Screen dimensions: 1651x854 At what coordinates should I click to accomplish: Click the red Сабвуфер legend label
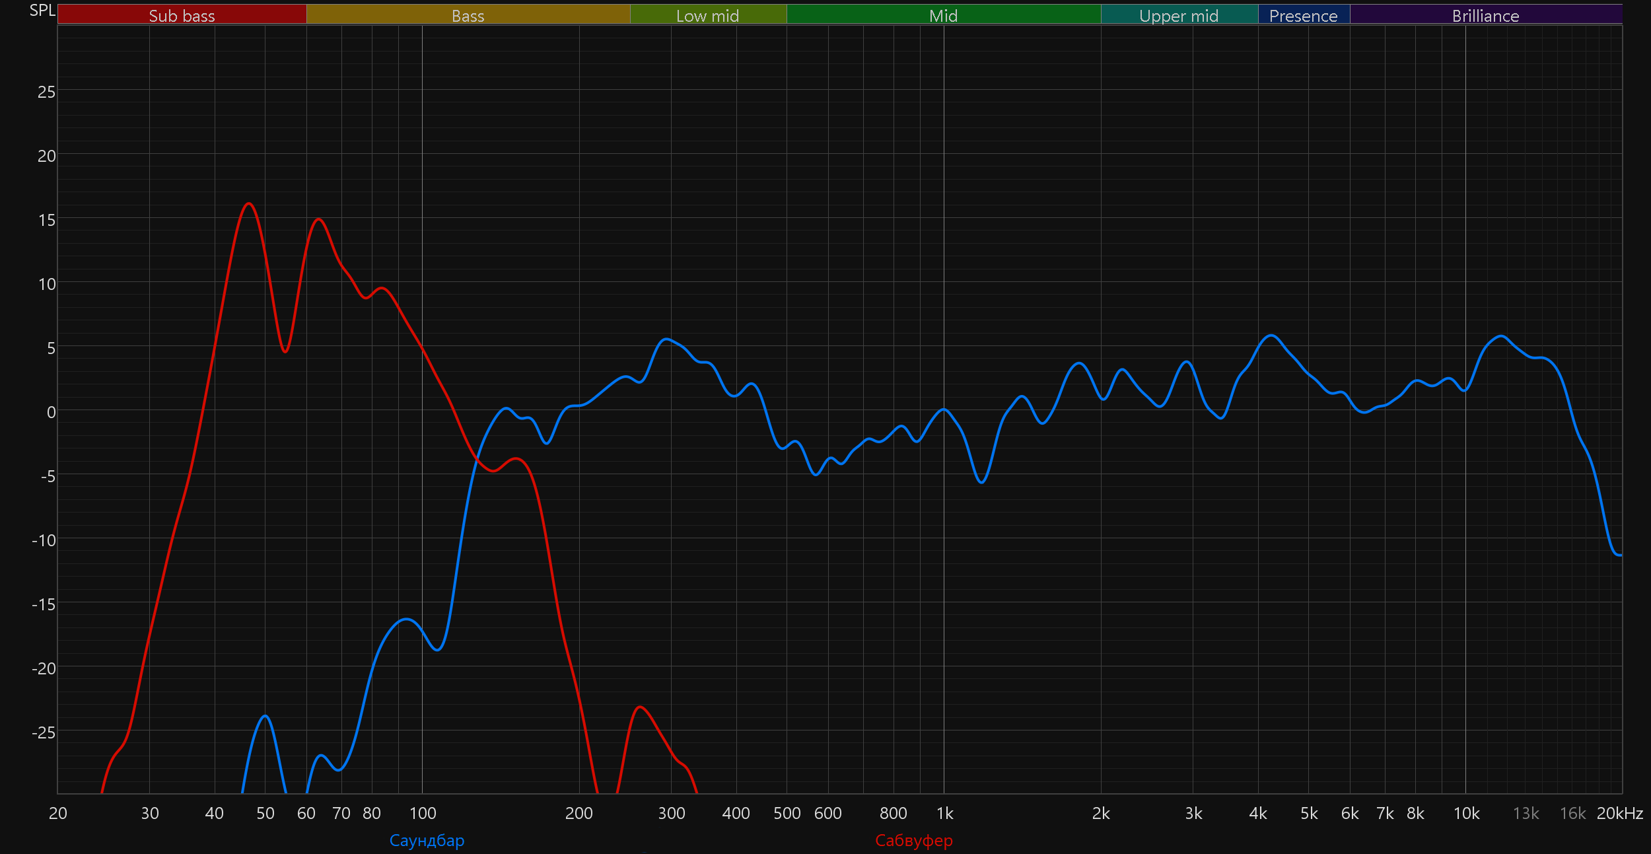[913, 840]
